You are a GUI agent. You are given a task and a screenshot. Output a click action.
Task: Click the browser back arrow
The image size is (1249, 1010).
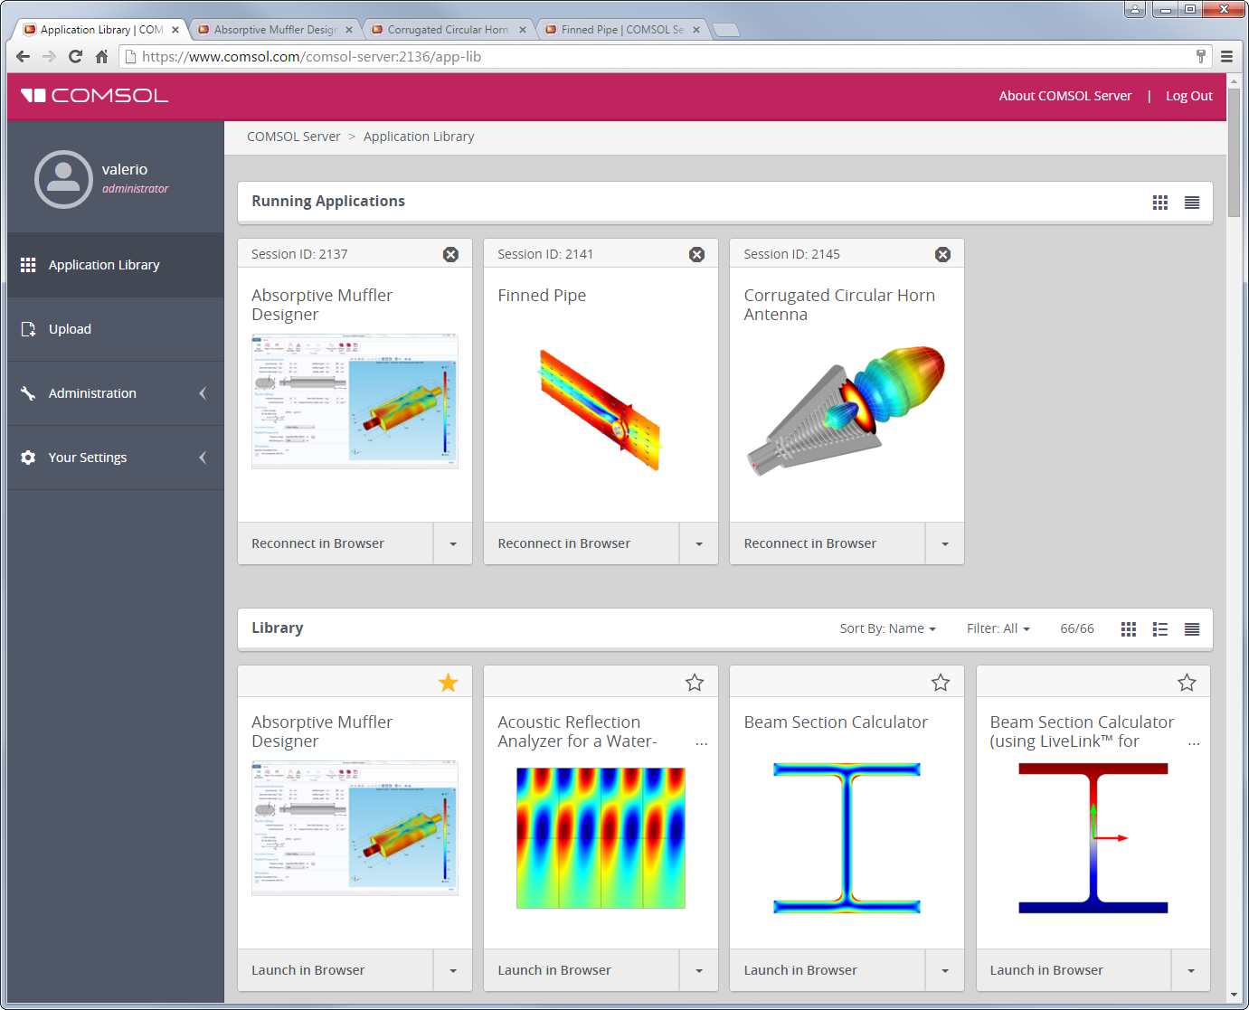(x=24, y=56)
